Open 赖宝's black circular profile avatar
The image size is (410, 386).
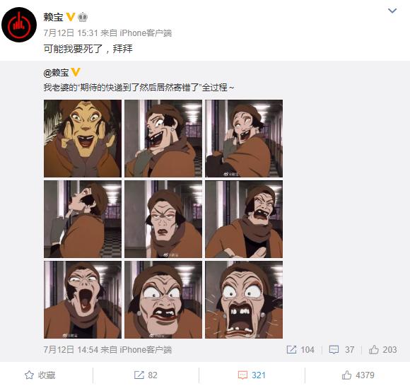(x=19, y=25)
